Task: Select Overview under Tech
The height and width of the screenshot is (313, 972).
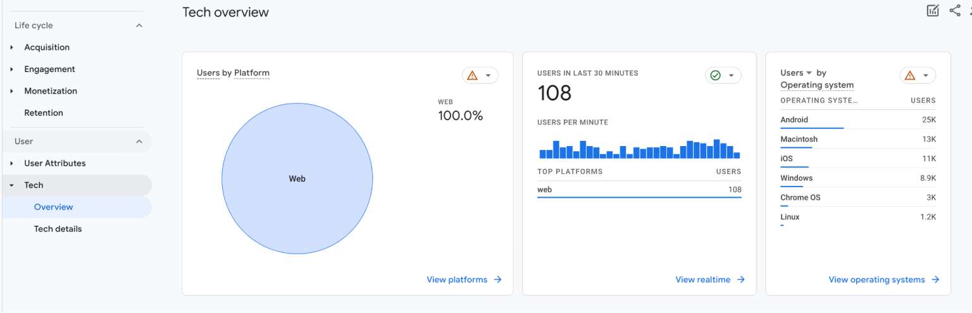Action: [x=53, y=207]
